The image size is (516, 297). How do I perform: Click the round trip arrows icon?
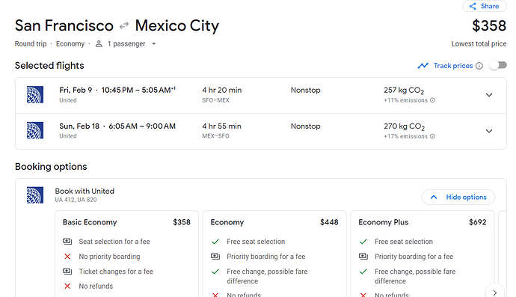pos(124,25)
